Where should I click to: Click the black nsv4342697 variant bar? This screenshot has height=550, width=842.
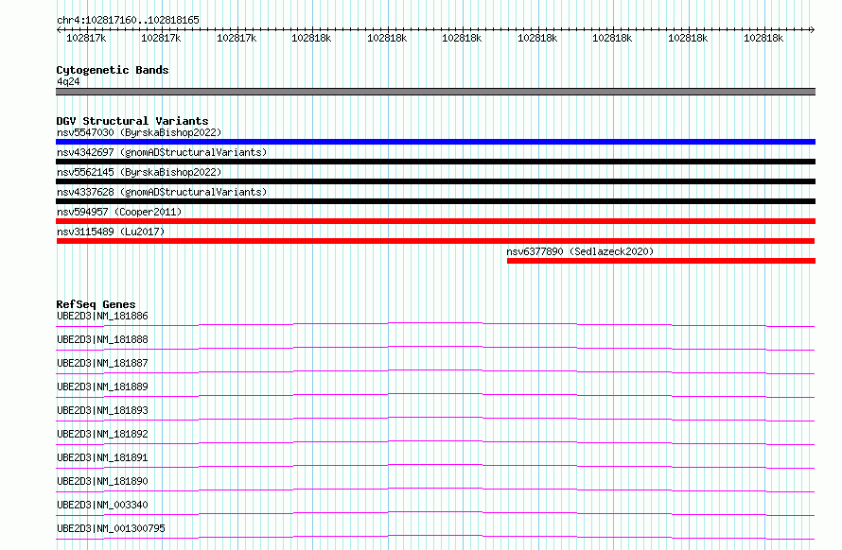435,162
